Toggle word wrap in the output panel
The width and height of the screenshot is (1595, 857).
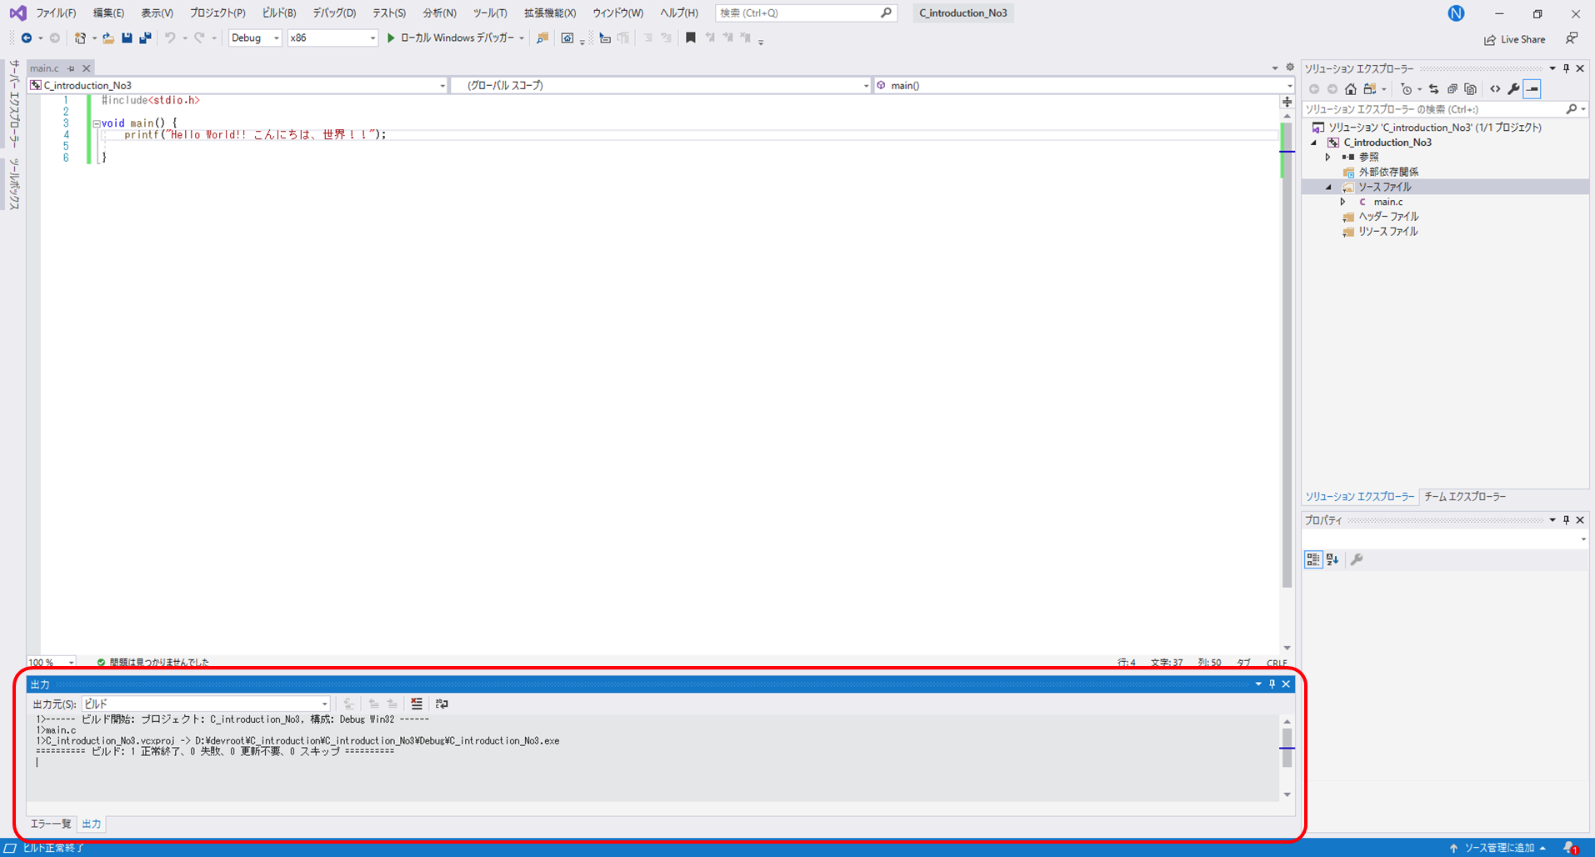pos(442,704)
